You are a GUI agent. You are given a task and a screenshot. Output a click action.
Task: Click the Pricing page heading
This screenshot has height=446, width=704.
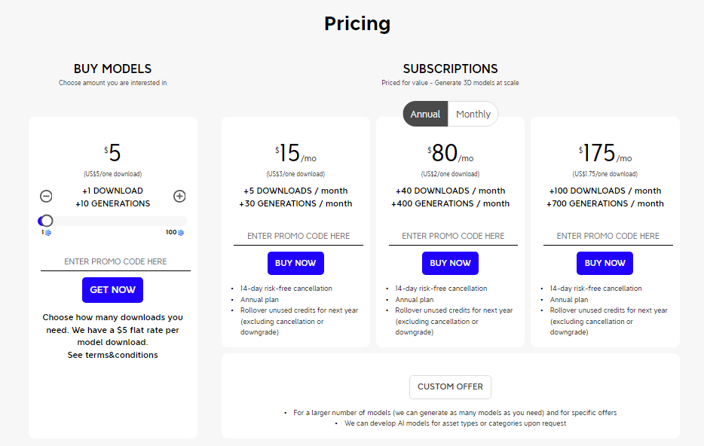click(357, 23)
